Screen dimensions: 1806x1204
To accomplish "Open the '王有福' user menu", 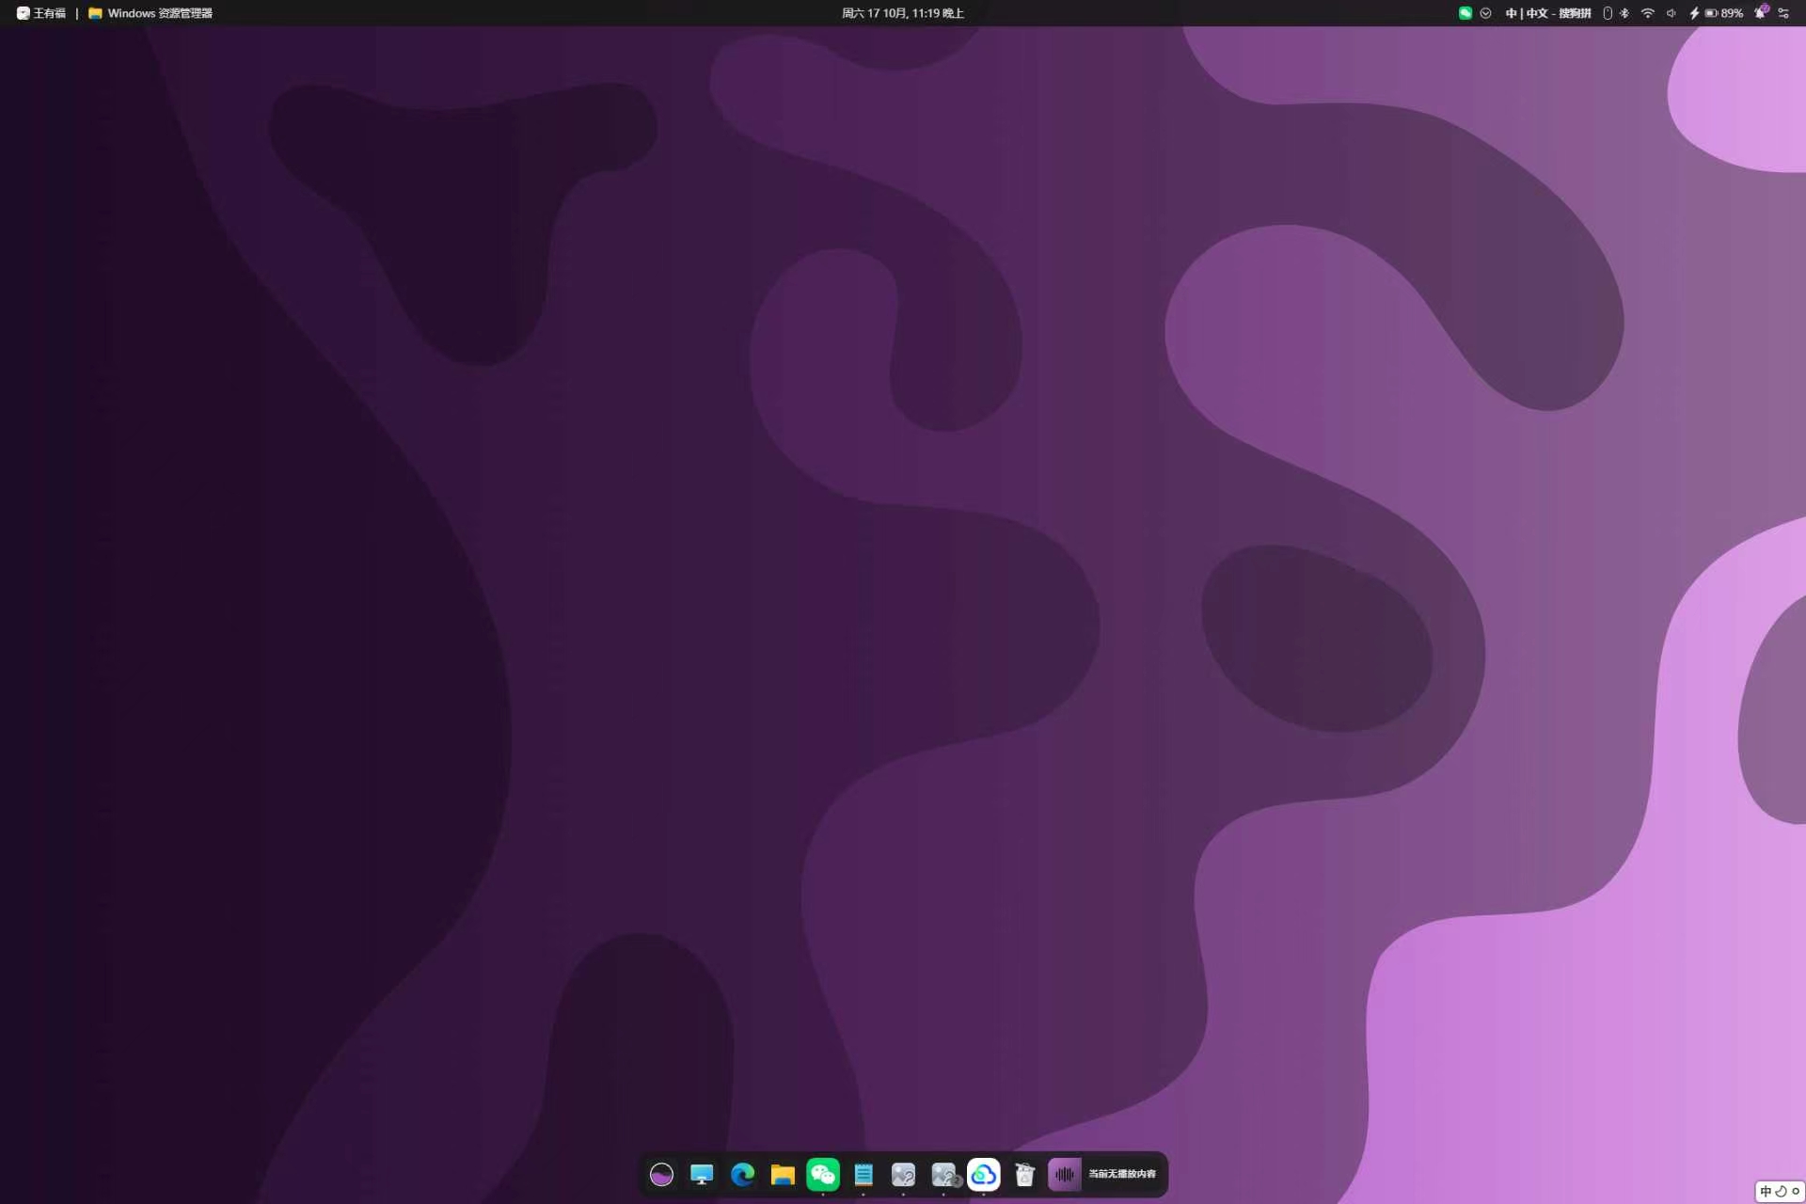I will tap(41, 13).
